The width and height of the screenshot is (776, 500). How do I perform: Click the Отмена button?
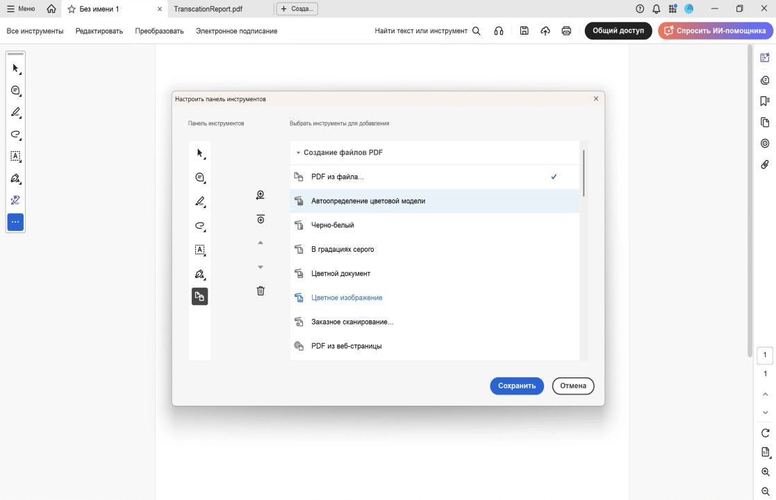[x=573, y=386]
